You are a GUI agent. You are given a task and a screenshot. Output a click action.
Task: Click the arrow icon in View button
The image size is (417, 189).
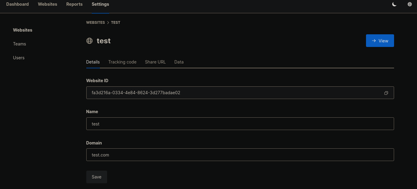tap(374, 41)
